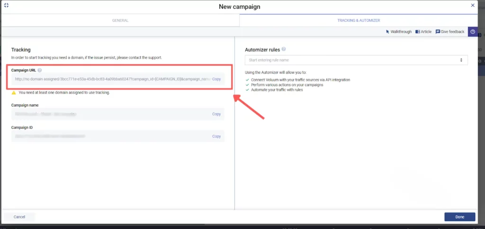This screenshot has width=485, height=229.
Task: Select the Campaign ID field
Action: point(118,136)
